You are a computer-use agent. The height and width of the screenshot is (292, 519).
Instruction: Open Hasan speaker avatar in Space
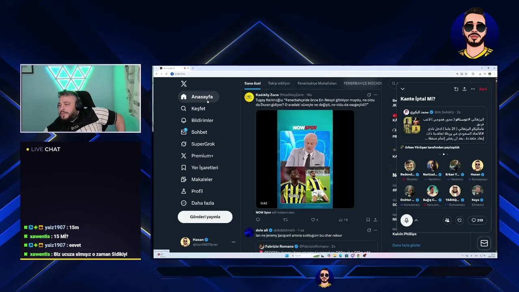coord(478,165)
